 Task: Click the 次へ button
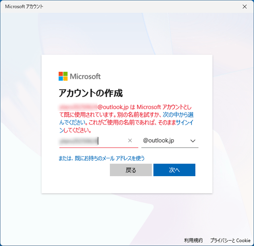coord(174,170)
